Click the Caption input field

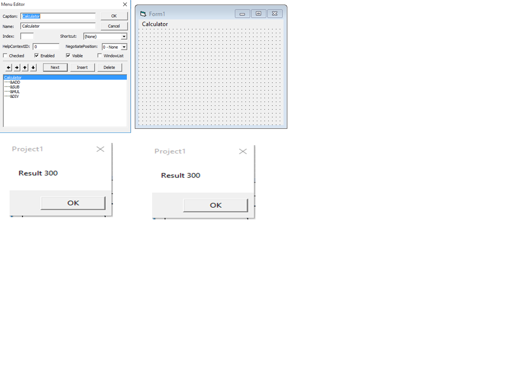pos(58,16)
